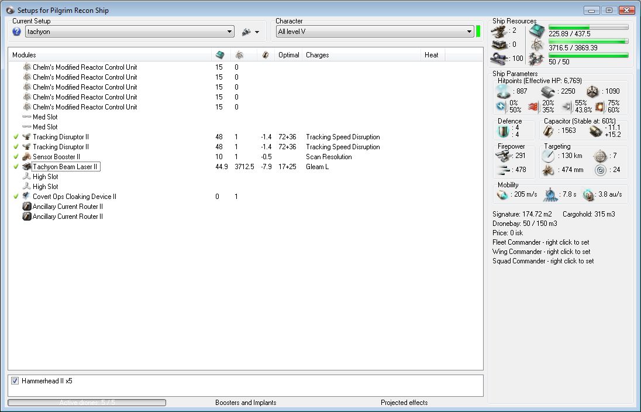Click the powergrid usage progress bar
This screenshot has width=641, height=412.
coord(588,41)
